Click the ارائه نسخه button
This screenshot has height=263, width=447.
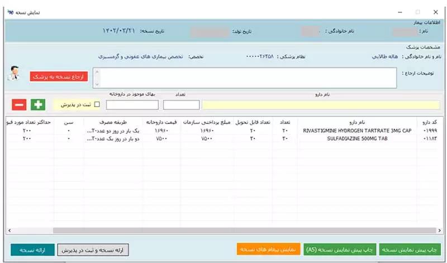tap(32, 250)
